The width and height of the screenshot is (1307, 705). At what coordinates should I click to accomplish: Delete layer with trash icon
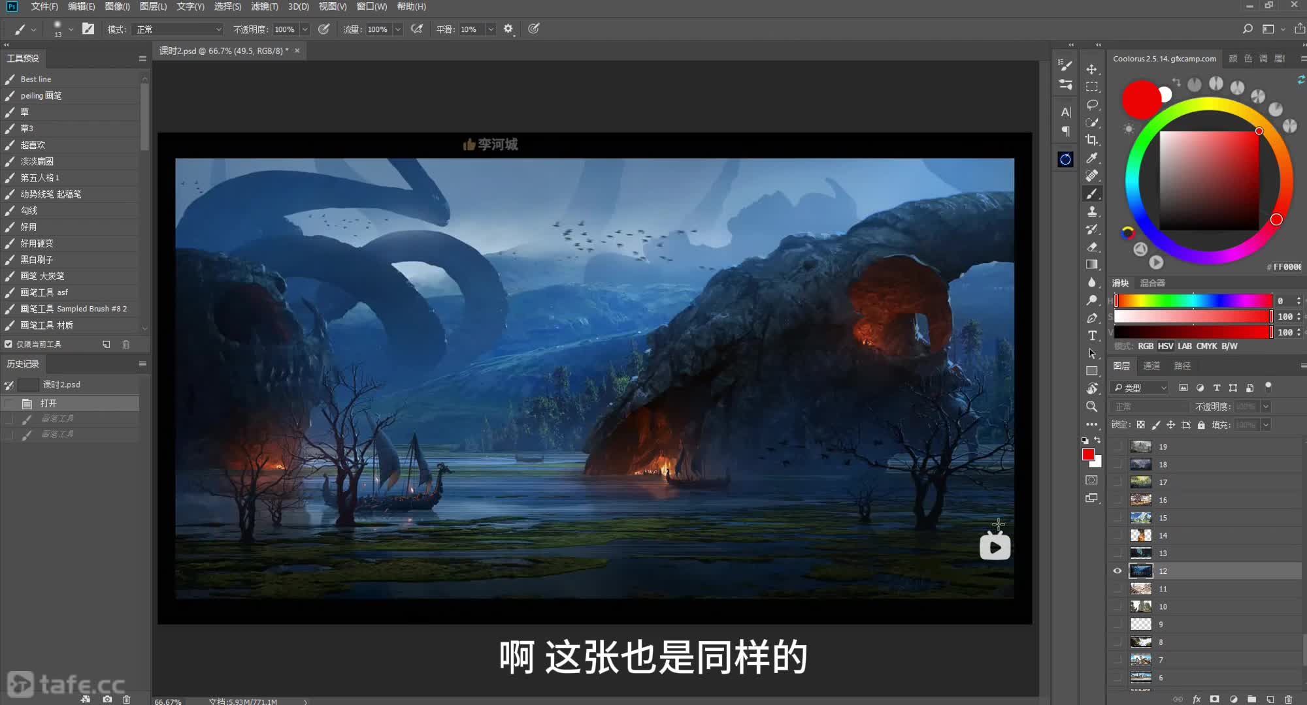pos(1288,698)
